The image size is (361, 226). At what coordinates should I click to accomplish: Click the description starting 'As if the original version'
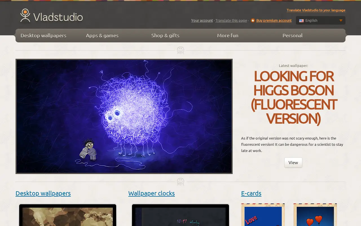coord(292,144)
